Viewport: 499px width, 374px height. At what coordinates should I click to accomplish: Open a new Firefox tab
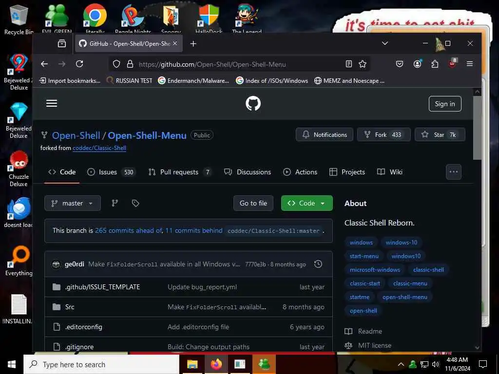pyautogui.click(x=193, y=43)
